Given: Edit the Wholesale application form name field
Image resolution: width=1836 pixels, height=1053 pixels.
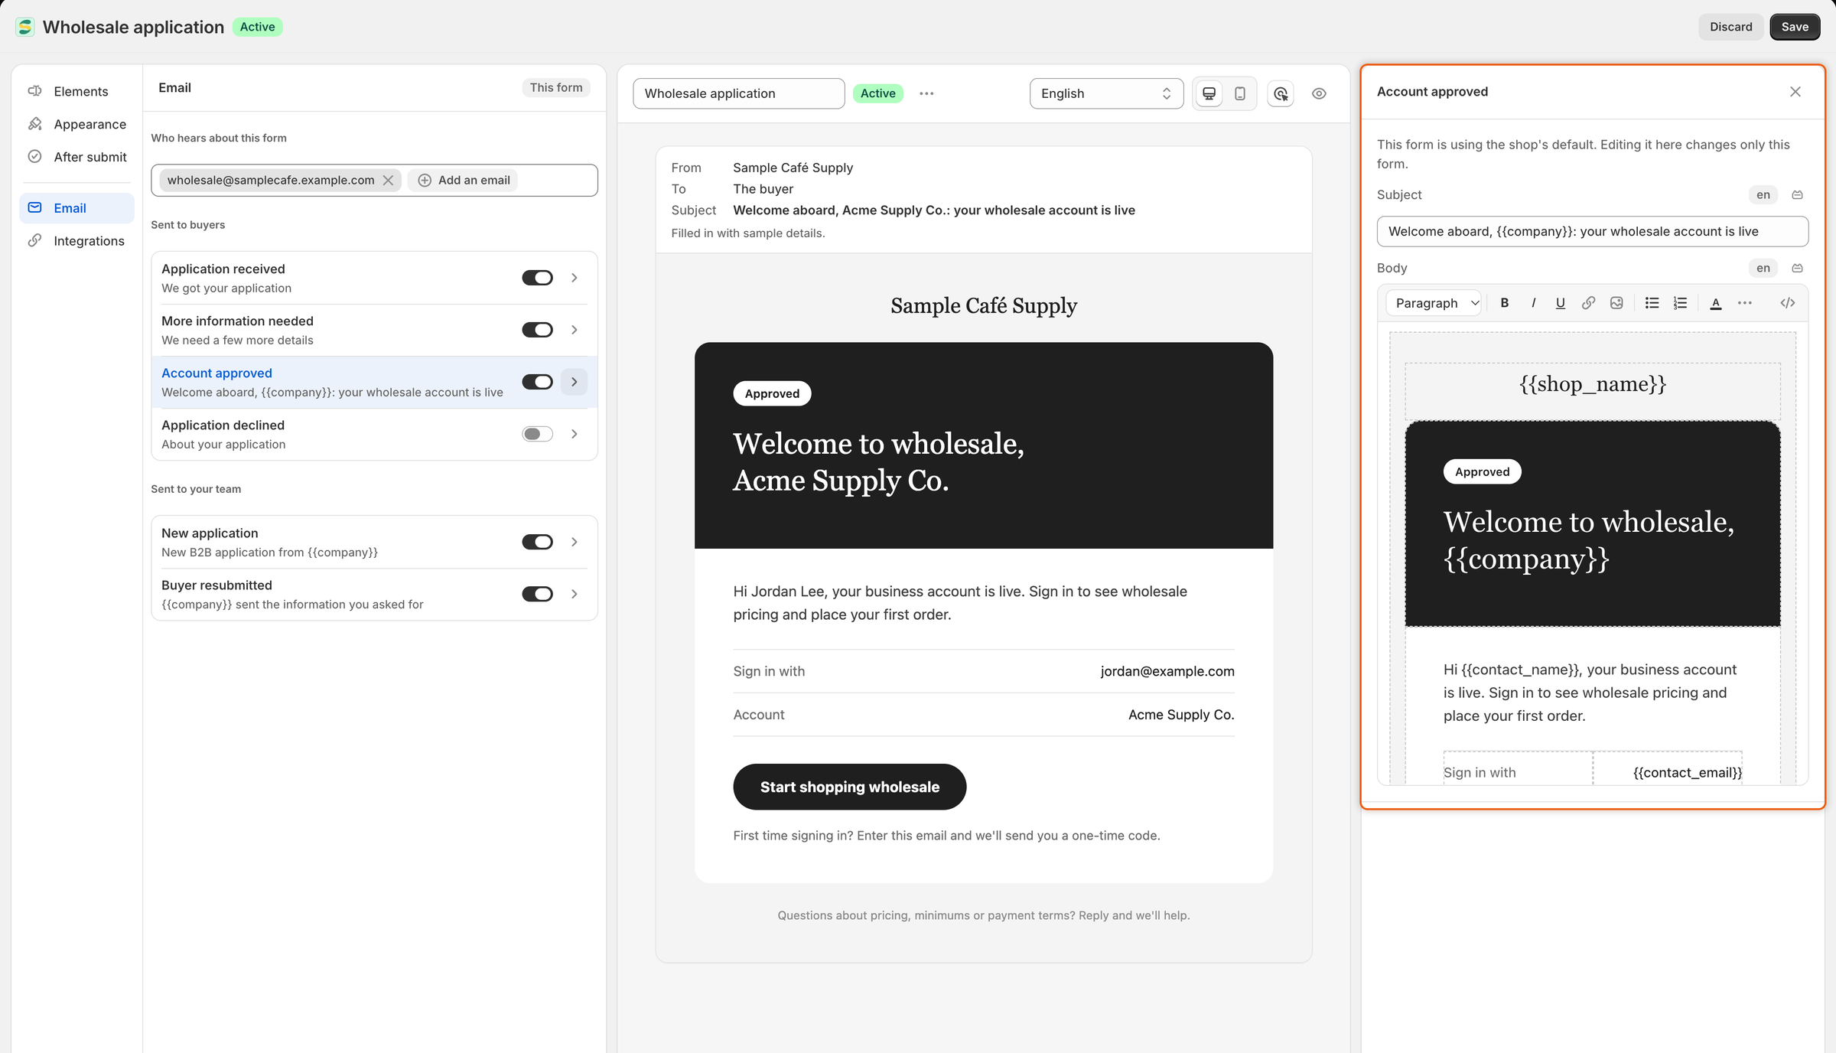Looking at the screenshot, I should click(x=739, y=93).
